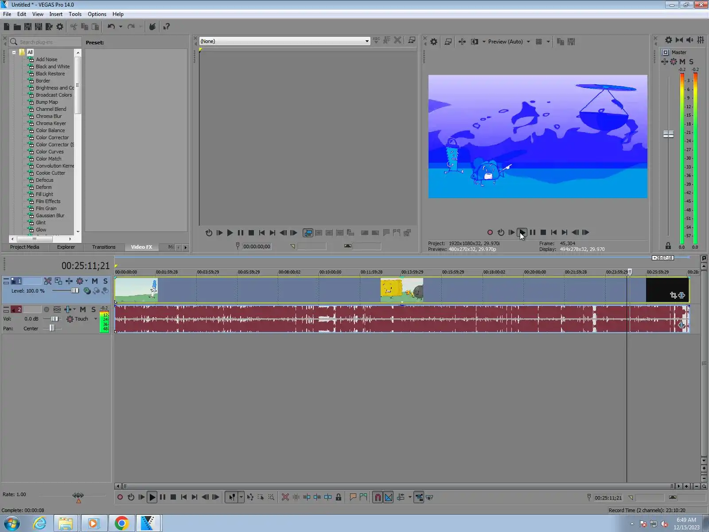This screenshot has height=532, width=709.
Task: Toggle automatic crossfades on timeline toolbar
Action: point(388,497)
